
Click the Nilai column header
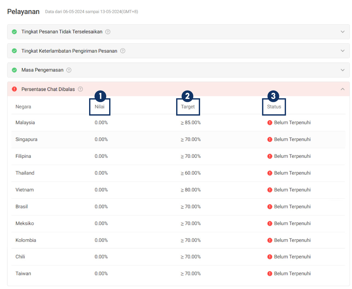100,107
